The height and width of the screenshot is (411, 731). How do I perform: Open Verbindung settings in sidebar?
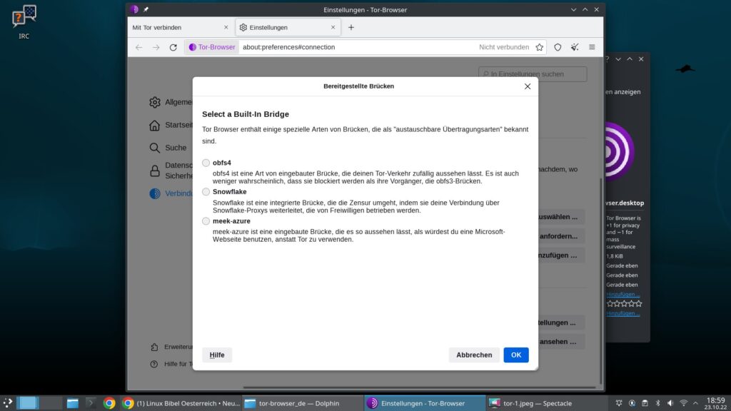[x=171, y=193]
